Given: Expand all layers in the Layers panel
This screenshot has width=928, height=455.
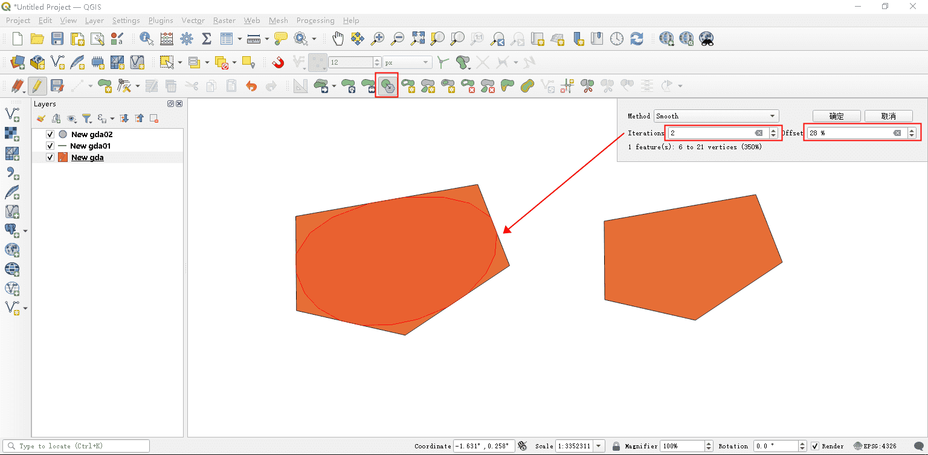Looking at the screenshot, I should 124,118.
